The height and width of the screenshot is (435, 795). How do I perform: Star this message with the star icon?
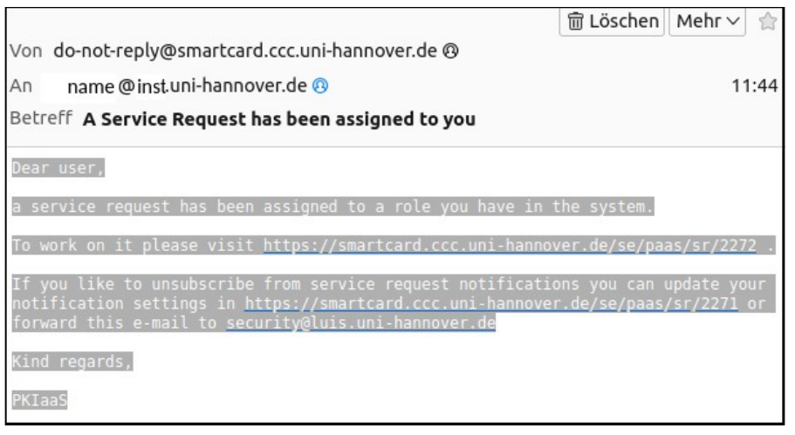(768, 21)
